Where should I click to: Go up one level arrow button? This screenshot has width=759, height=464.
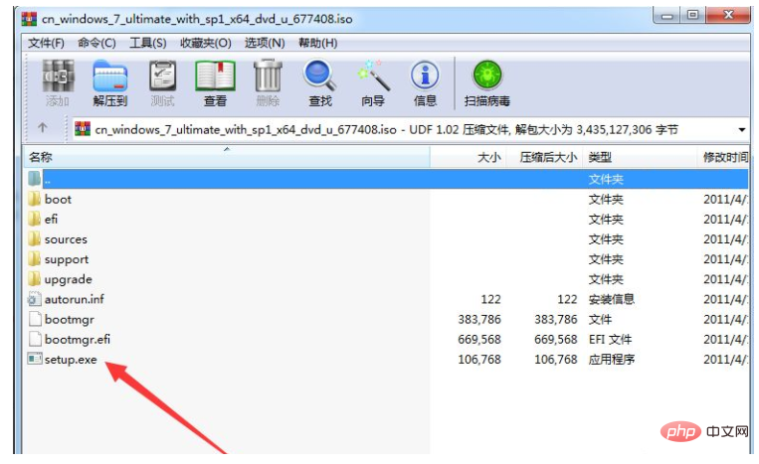pyautogui.click(x=43, y=128)
